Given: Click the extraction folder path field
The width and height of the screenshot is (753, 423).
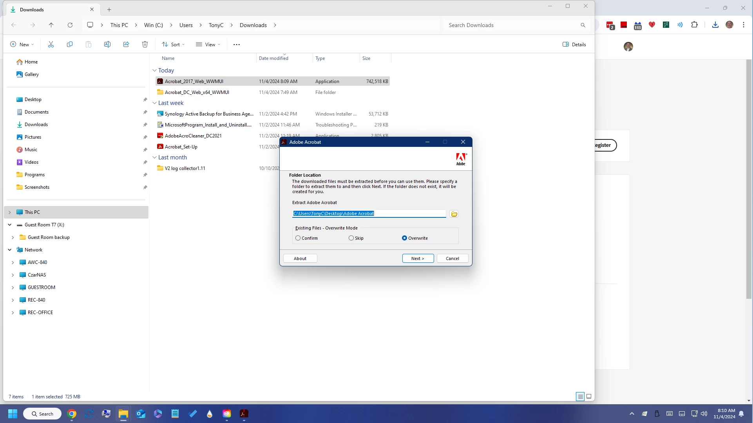Looking at the screenshot, I should (x=369, y=213).
